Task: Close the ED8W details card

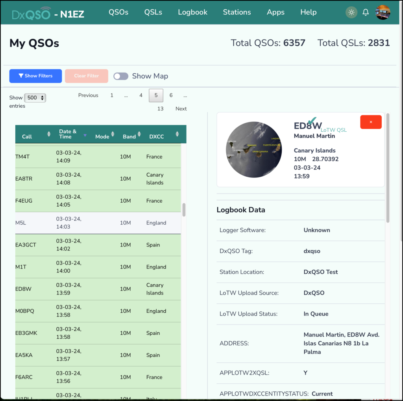Action: tap(371, 122)
